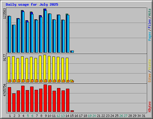Click the short red KBytes bar, day 15
The height and width of the screenshot is (119, 153).
point(72,111)
